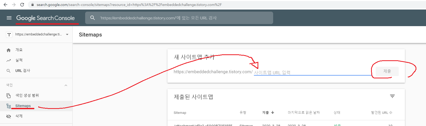Click the crossed-eye icon beside 삭제
This screenshot has height=126, width=426.
pyautogui.click(x=9, y=116)
